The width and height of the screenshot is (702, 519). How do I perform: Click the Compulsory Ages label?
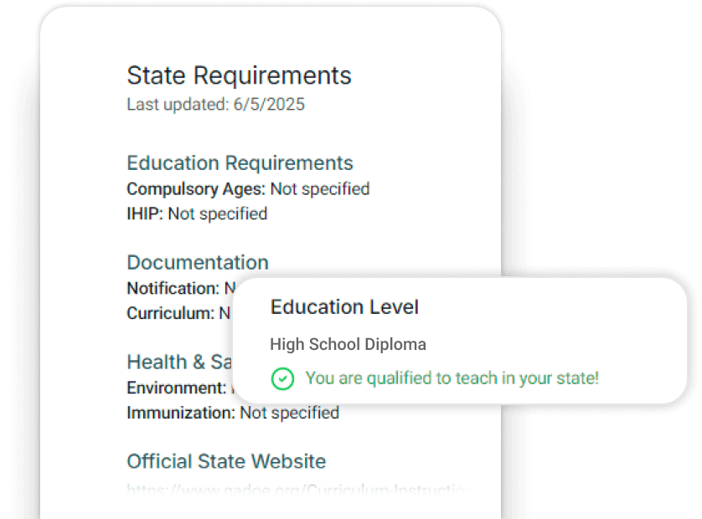[196, 189]
